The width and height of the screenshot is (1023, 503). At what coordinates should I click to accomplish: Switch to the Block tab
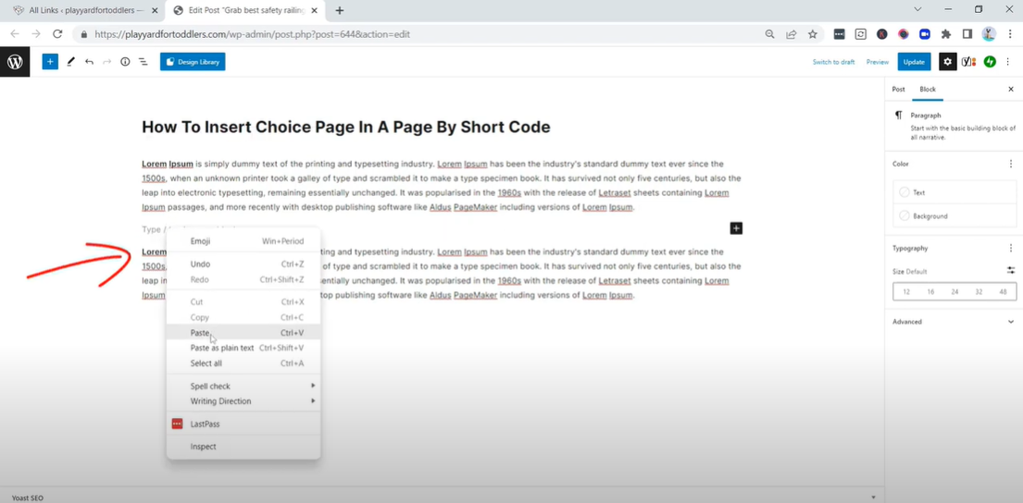[x=927, y=90]
